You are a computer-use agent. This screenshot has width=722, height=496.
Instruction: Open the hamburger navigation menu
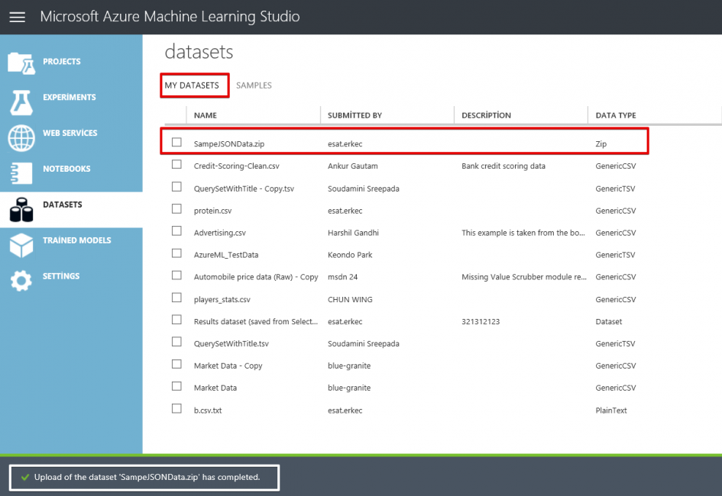coord(17,17)
